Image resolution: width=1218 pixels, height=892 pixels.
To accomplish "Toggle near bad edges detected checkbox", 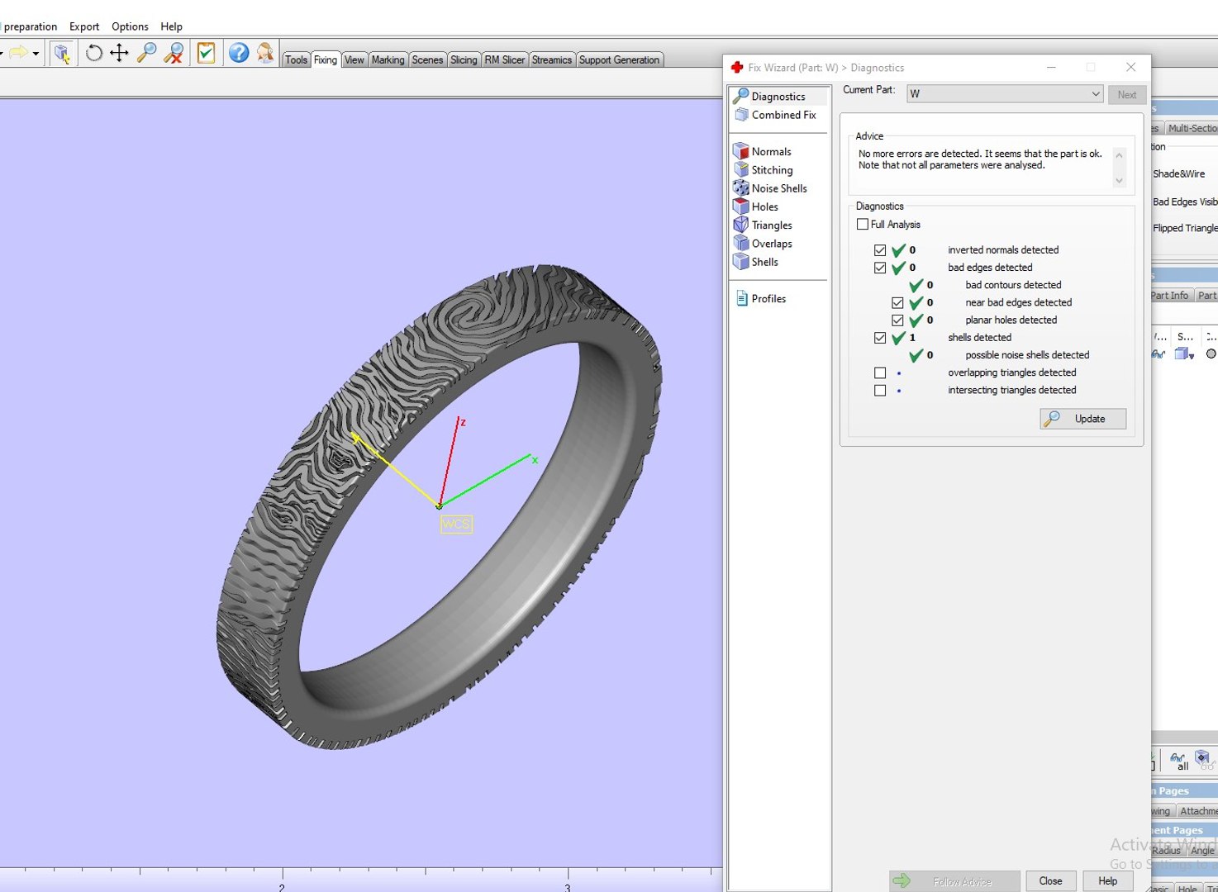I will click(x=897, y=303).
